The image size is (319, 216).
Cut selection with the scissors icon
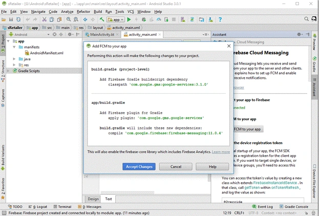click(x=44, y=19)
